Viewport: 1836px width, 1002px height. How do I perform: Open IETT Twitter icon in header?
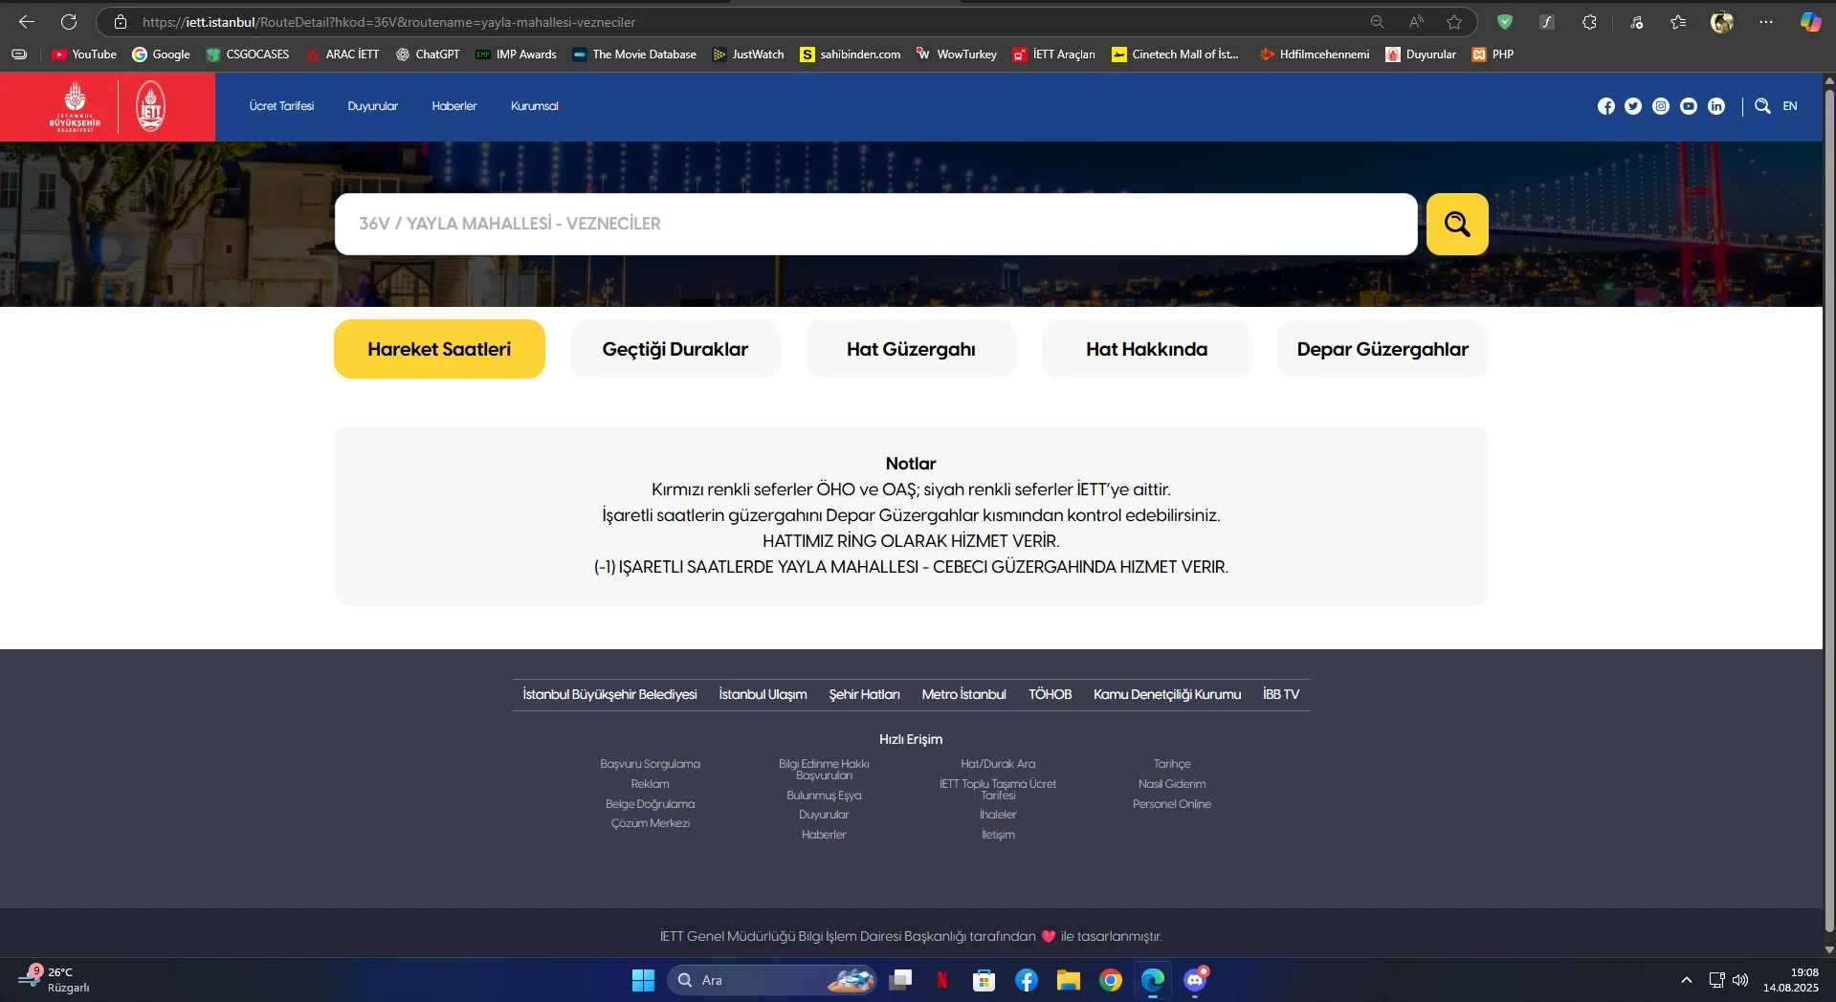coord(1633,106)
